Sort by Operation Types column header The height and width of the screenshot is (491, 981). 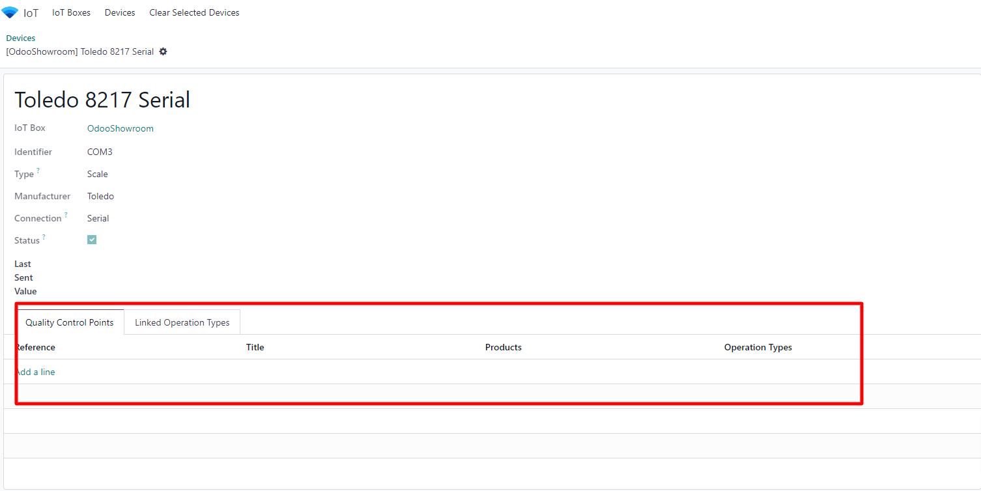pyautogui.click(x=758, y=347)
